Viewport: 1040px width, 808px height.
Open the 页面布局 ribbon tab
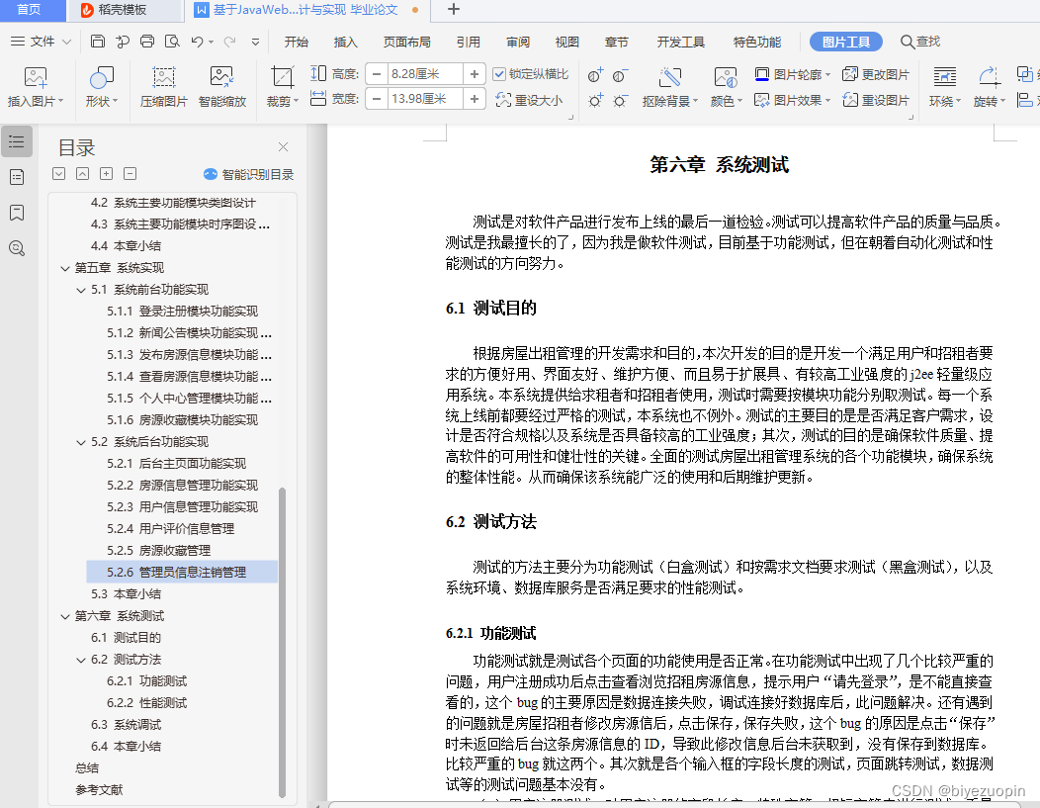point(406,42)
